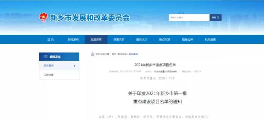Image resolution: width=264 pixels, height=120 pixels.
Task: Select the 发展改革 navigation tab
Action: [96, 40]
